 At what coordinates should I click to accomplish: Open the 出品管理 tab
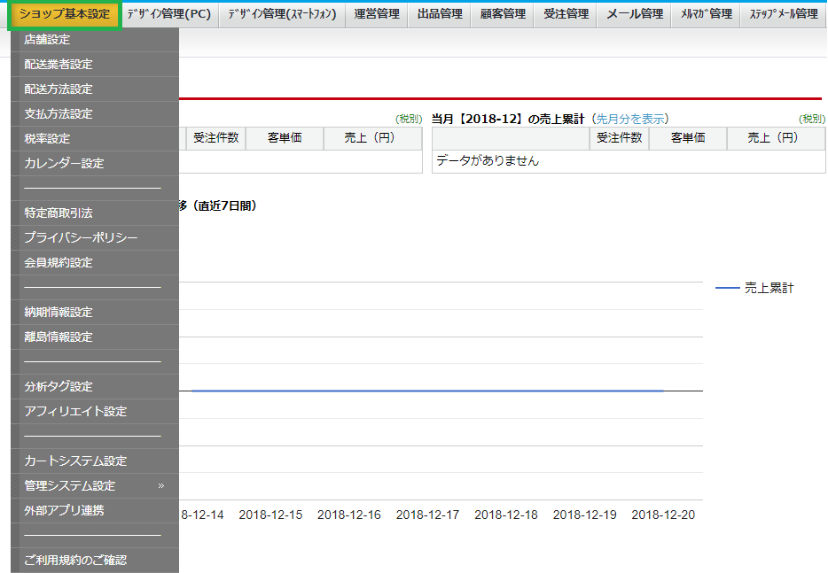click(x=440, y=14)
